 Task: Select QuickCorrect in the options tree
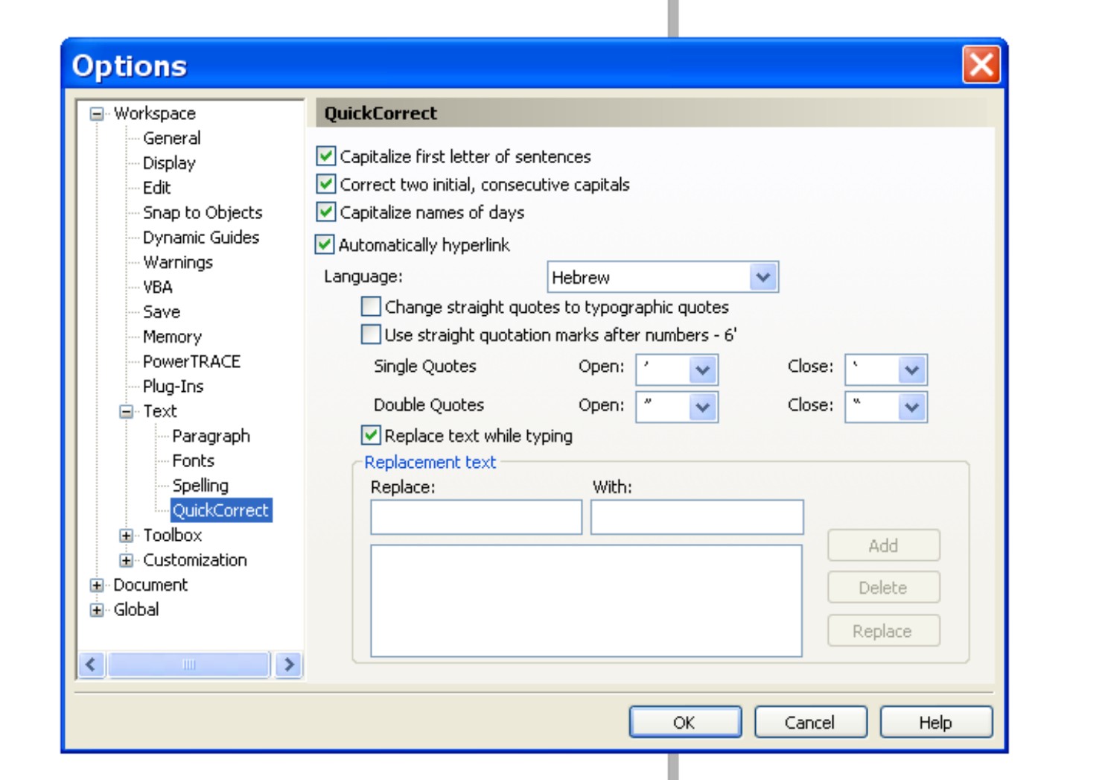pos(220,510)
